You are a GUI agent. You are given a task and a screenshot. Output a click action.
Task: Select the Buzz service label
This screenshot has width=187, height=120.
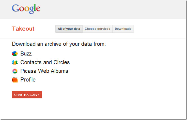click(x=26, y=54)
